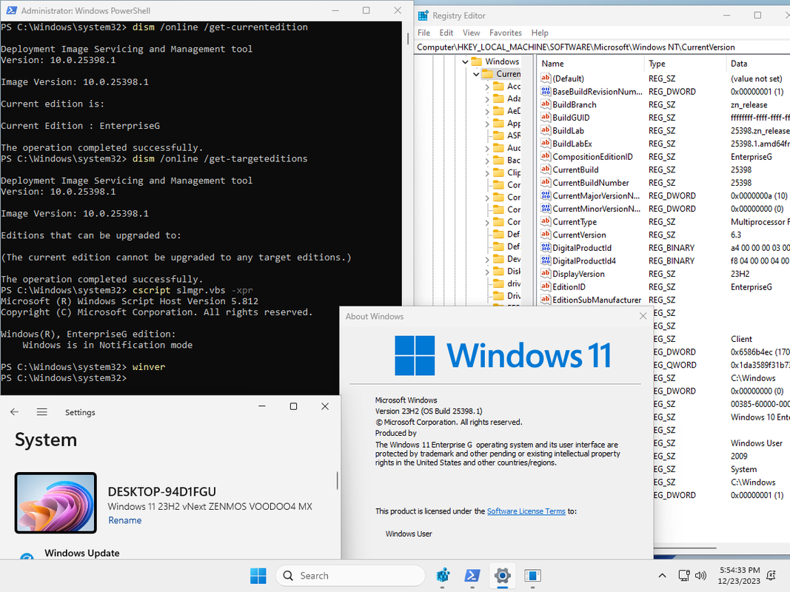Image resolution: width=790 pixels, height=592 pixels.
Task: Click the volume speaker icon in tray
Action: point(700,576)
